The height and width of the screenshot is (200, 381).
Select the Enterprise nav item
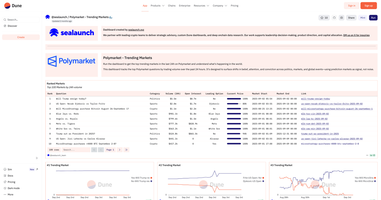(x=184, y=6)
